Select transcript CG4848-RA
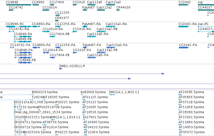Viewport: 214px width, 136px height. [x=23, y=34]
